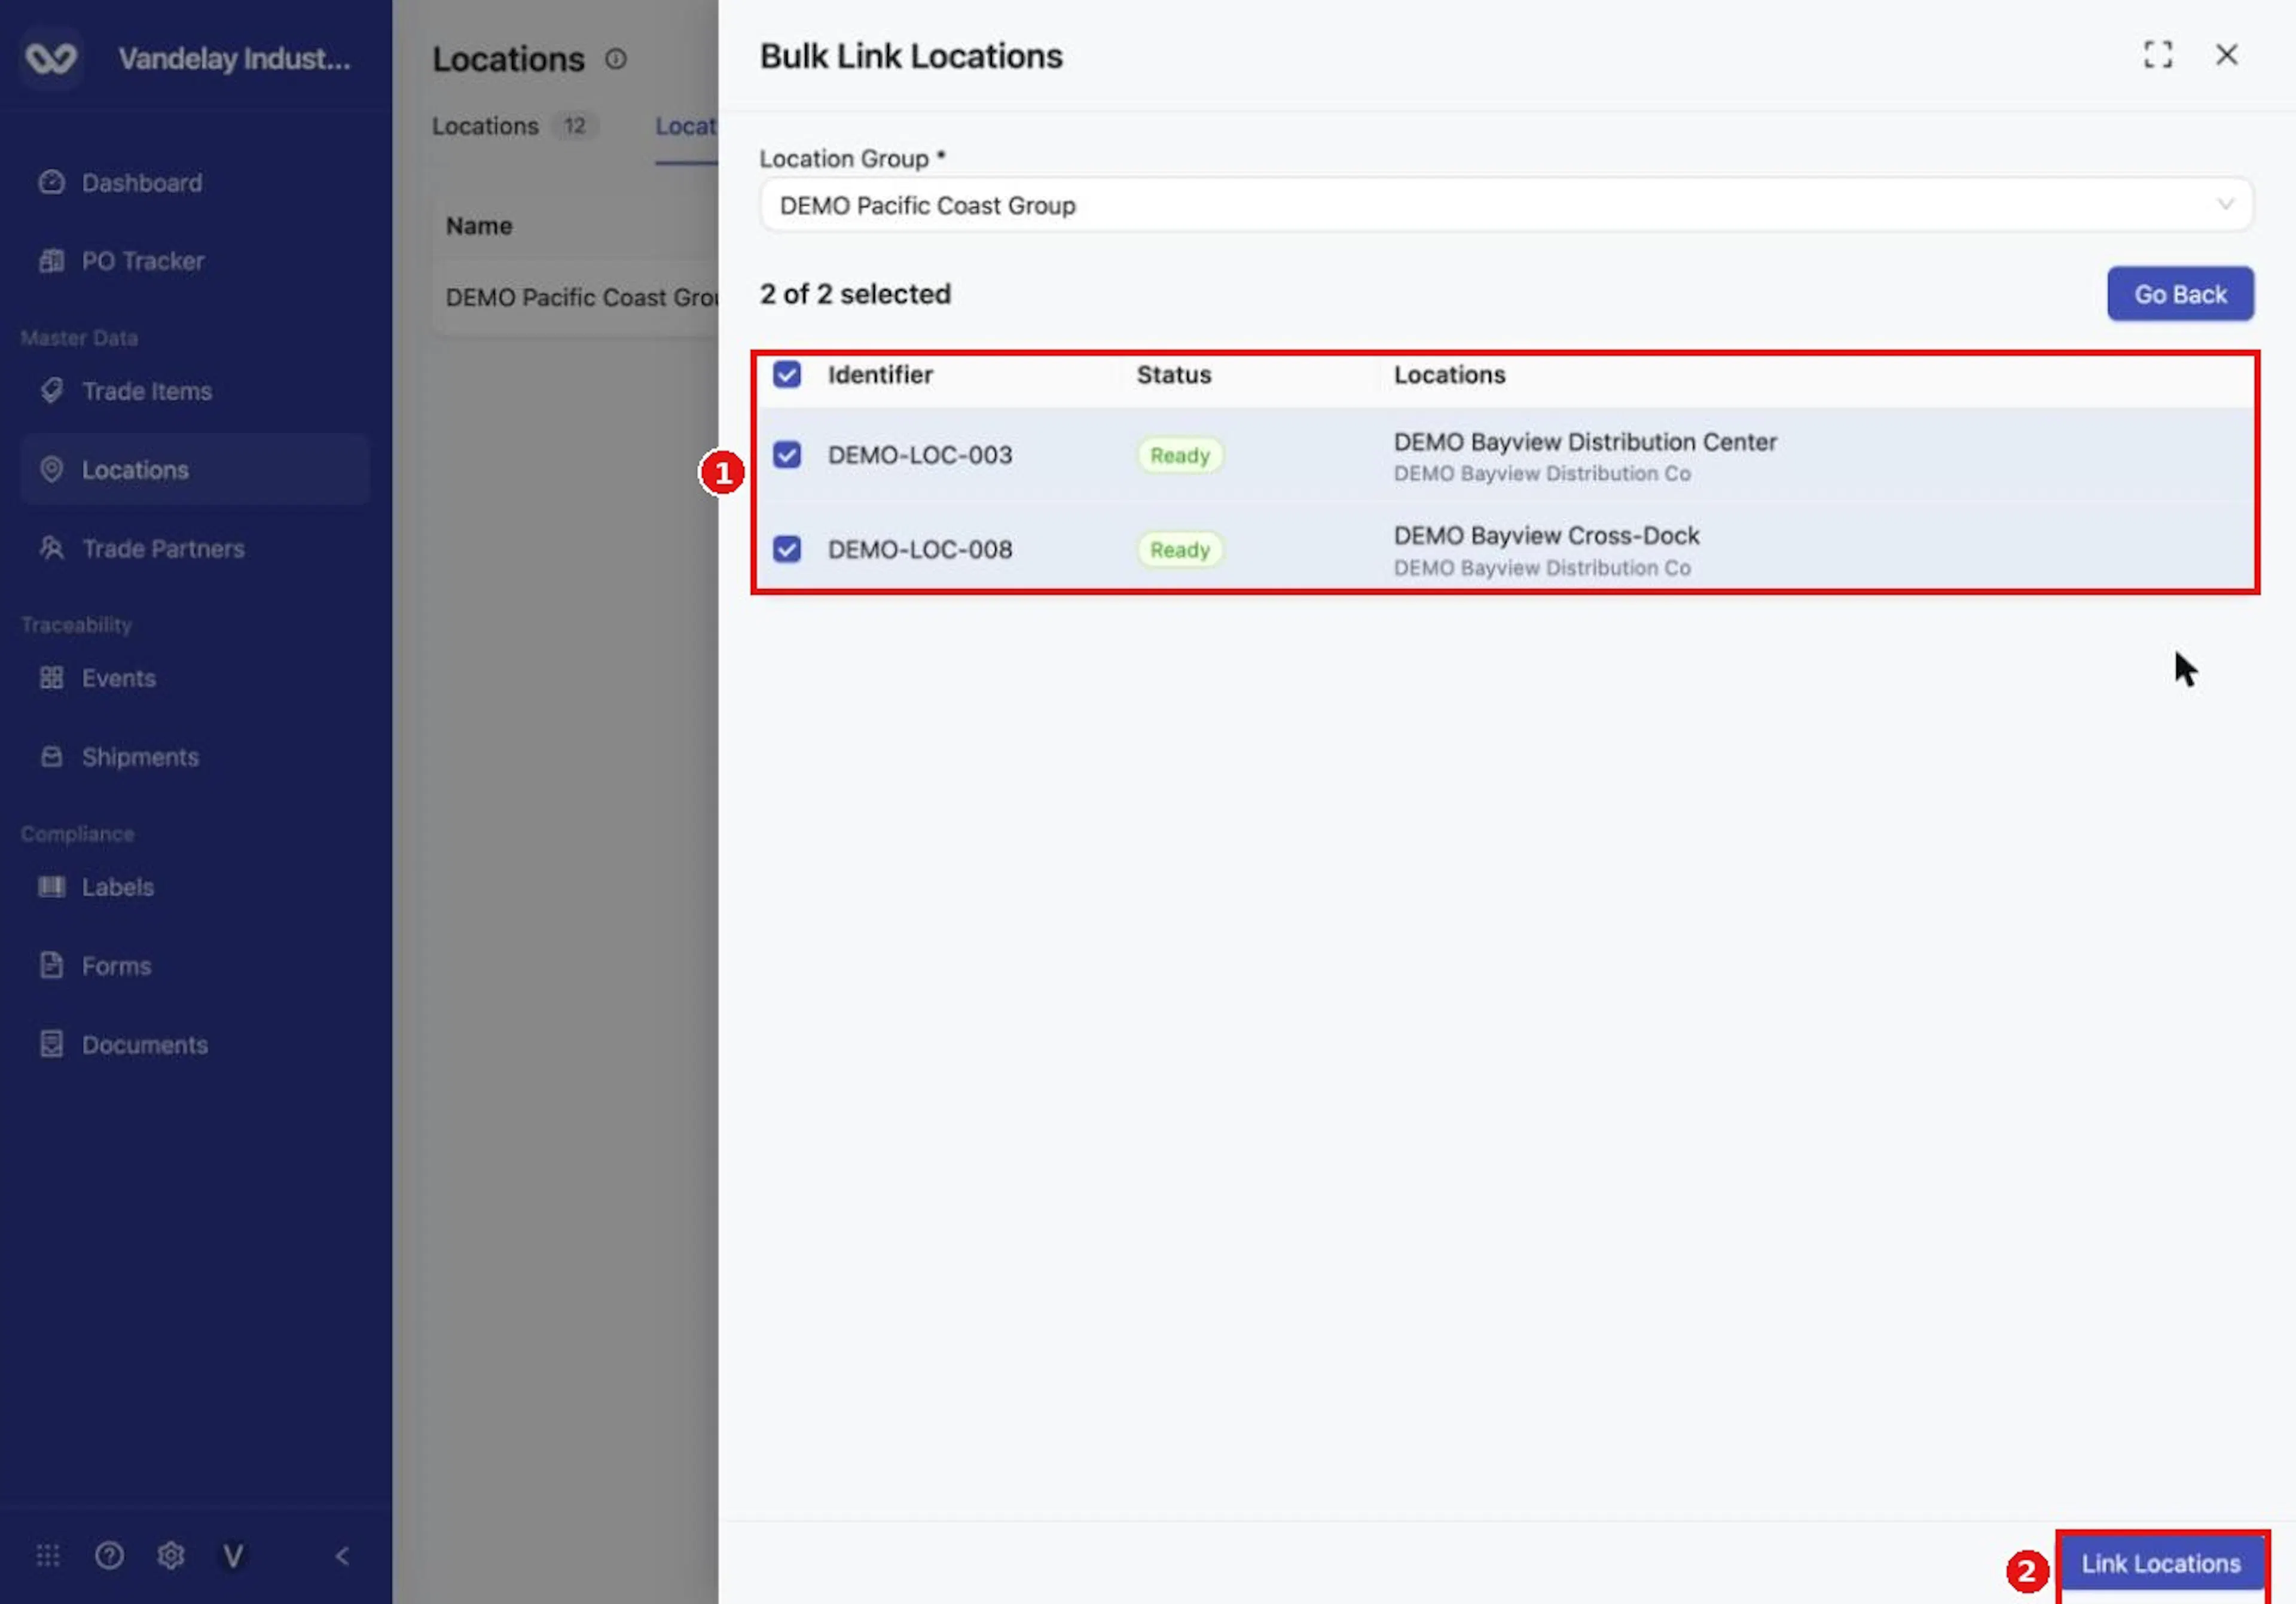The width and height of the screenshot is (2296, 1604).
Task: Click the Dashboard gauge icon
Action: click(x=51, y=183)
